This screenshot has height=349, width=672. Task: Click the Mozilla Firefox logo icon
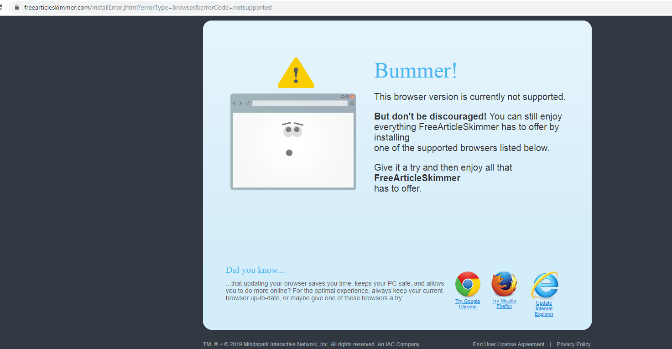[504, 284]
